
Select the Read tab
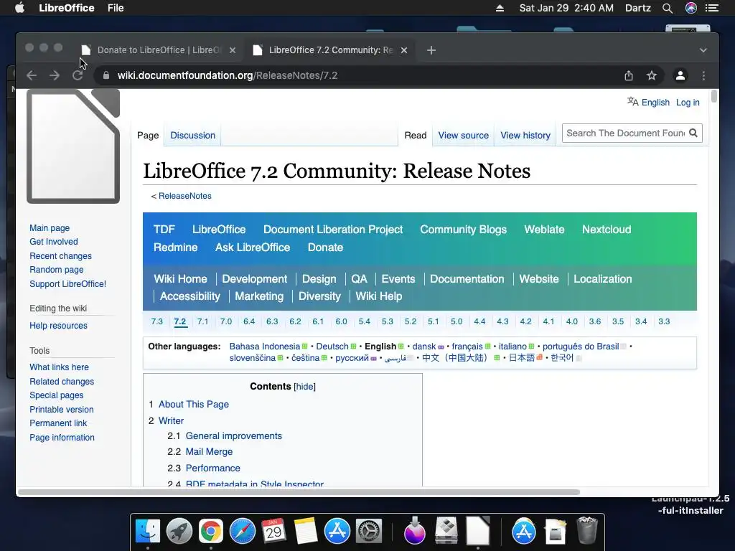416,135
